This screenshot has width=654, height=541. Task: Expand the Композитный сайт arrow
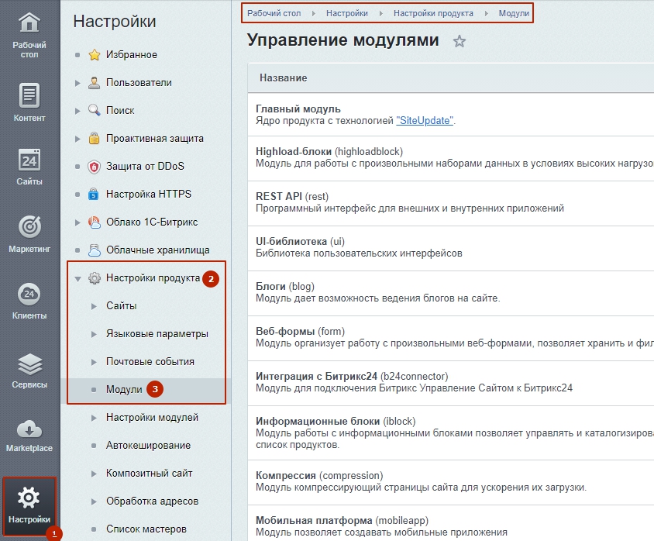(94, 474)
